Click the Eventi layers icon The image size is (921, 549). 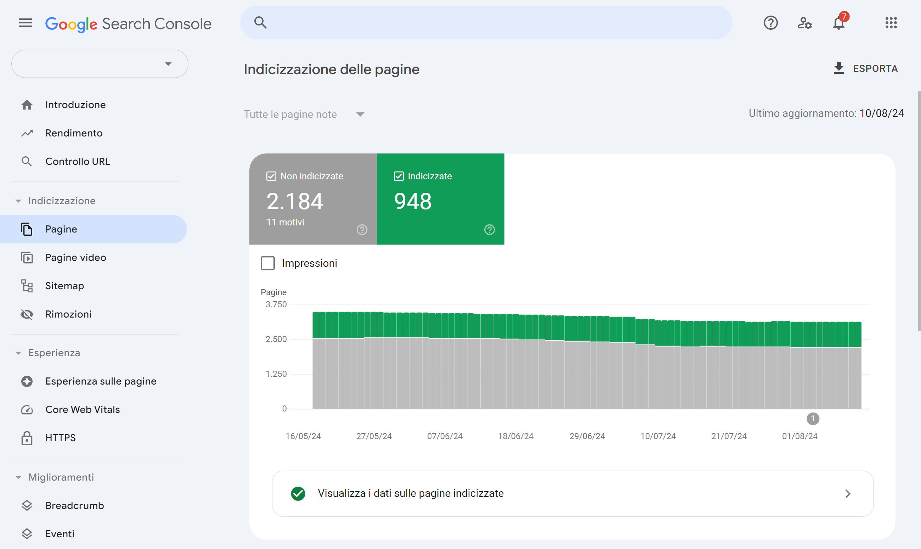click(27, 534)
